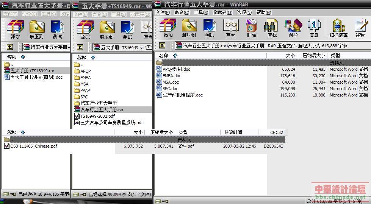
Task: Click Delete (删除) recycle icon
Action: [251, 28]
